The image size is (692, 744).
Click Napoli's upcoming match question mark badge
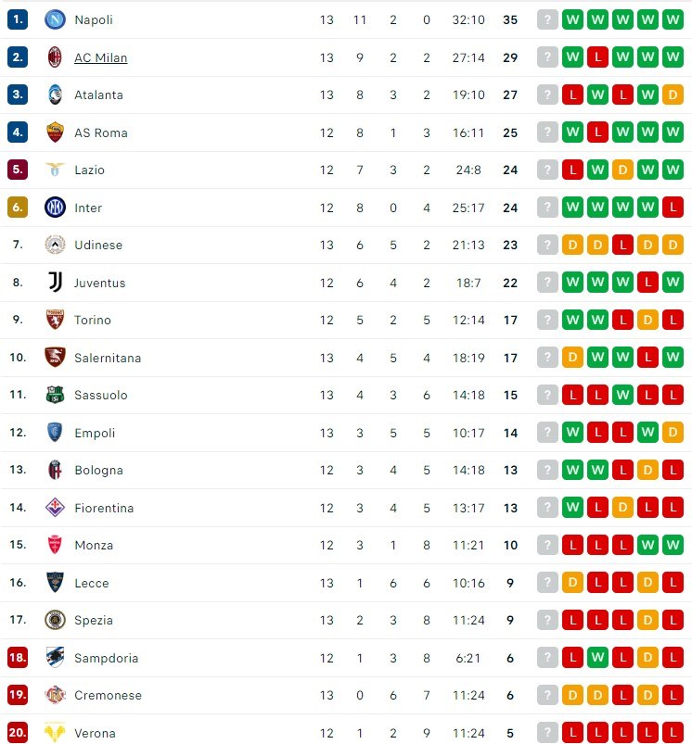547,19
